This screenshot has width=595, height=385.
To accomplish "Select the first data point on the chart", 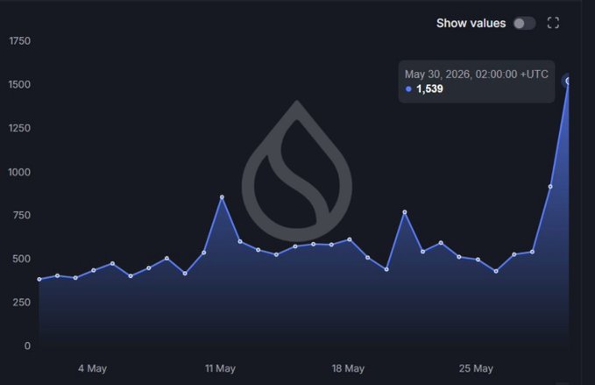I will (39, 279).
